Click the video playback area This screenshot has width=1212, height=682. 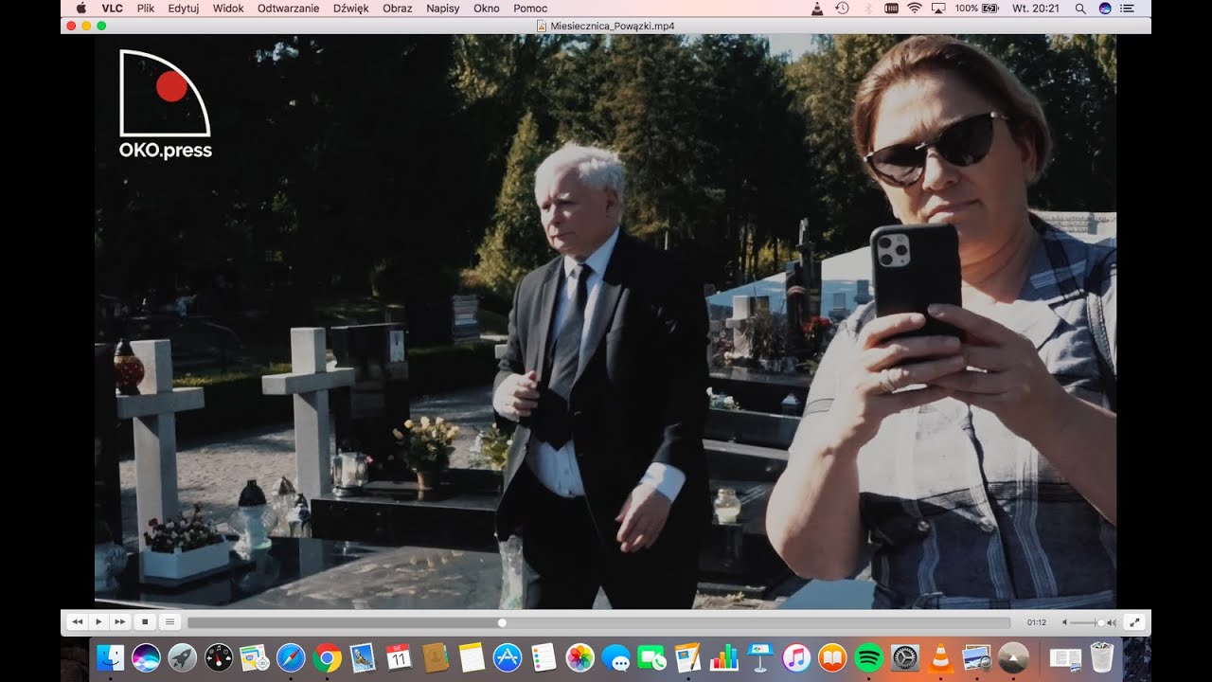coord(605,322)
